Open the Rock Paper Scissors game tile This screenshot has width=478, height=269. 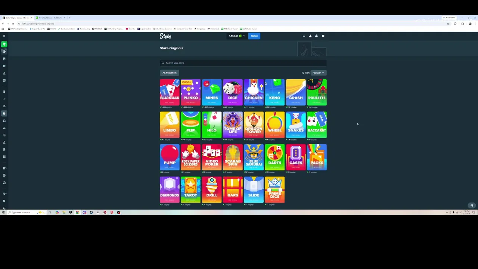(190, 157)
